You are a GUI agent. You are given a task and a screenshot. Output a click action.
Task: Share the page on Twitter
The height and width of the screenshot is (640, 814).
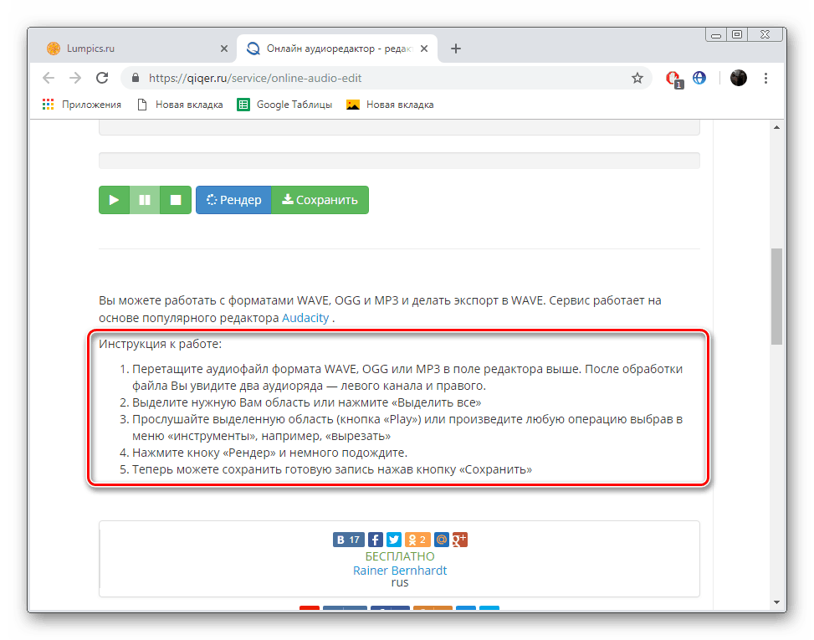pyautogui.click(x=393, y=539)
